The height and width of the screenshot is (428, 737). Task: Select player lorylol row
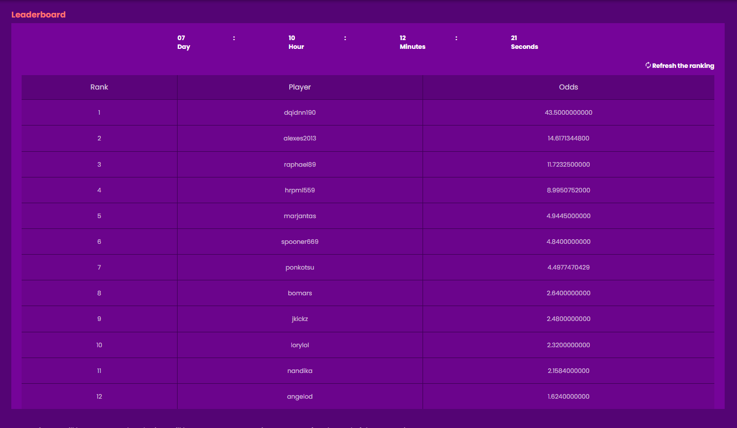coord(300,345)
